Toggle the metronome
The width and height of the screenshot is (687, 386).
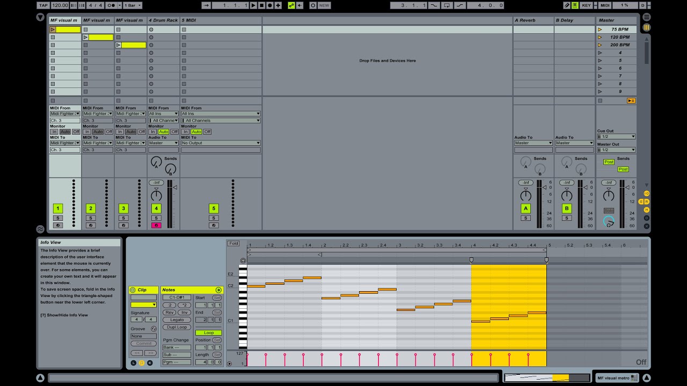[112, 5]
